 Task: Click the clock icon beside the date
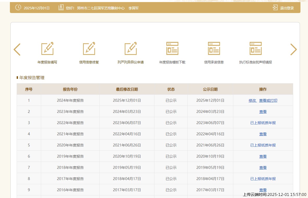18,8
